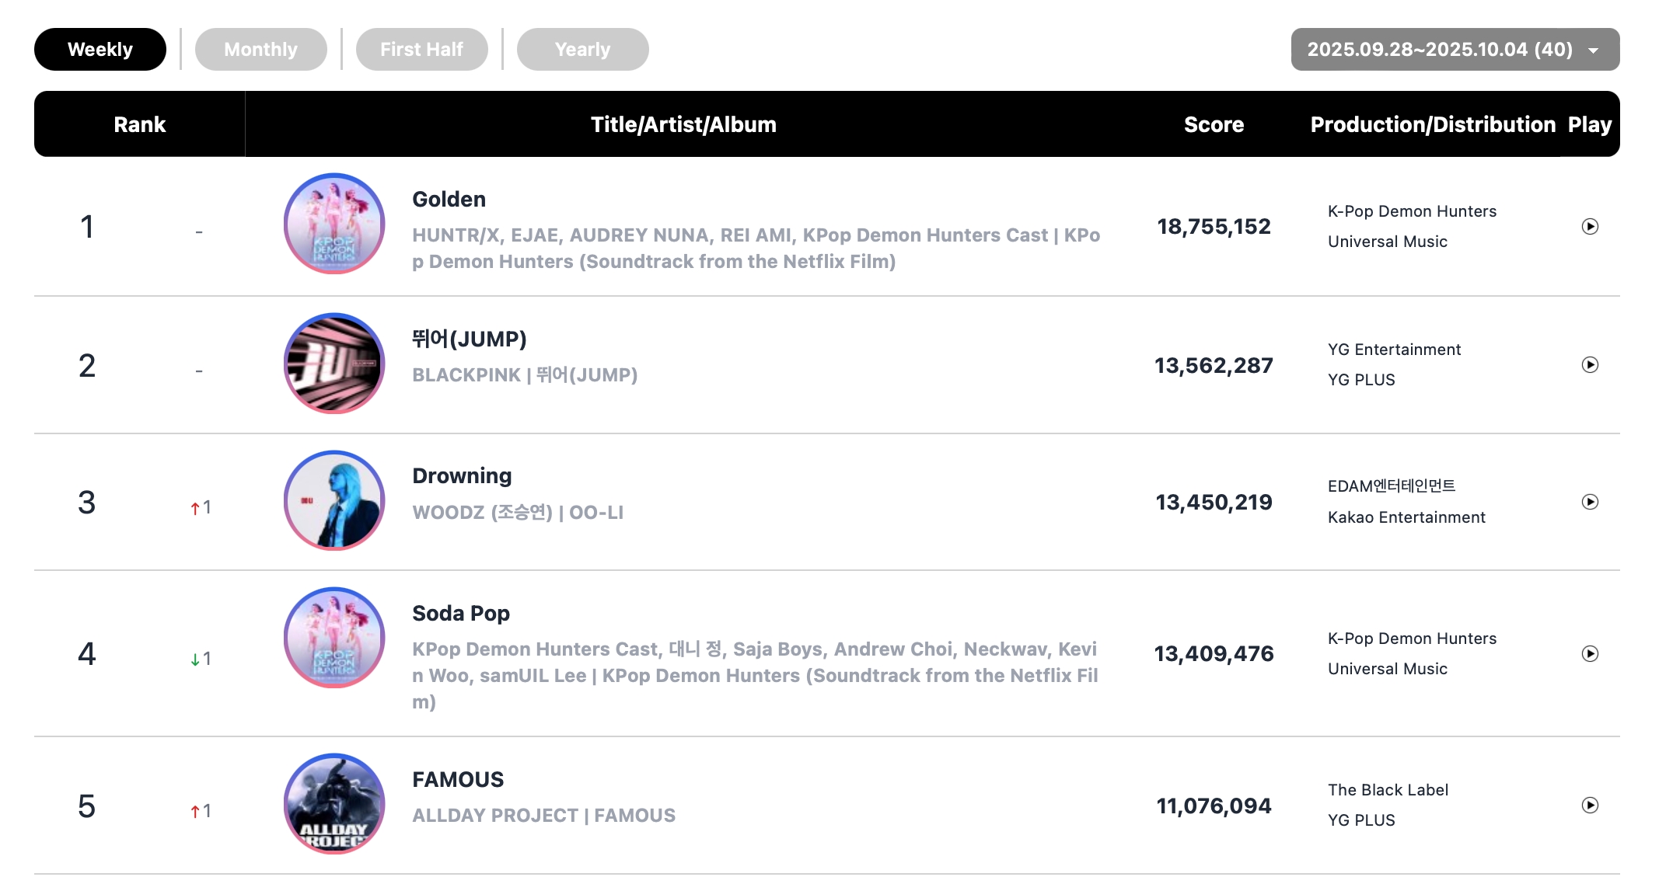Image resolution: width=1659 pixels, height=884 pixels.
Task: Open the Drowning album cover image
Action: pyautogui.click(x=334, y=500)
